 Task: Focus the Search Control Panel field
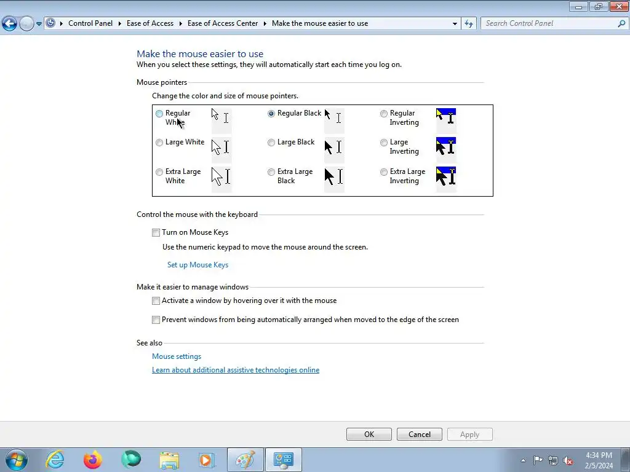coord(549,23)
